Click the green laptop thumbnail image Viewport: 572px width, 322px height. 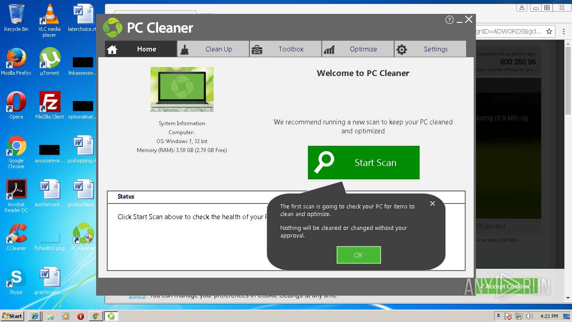tap(182, 89)
